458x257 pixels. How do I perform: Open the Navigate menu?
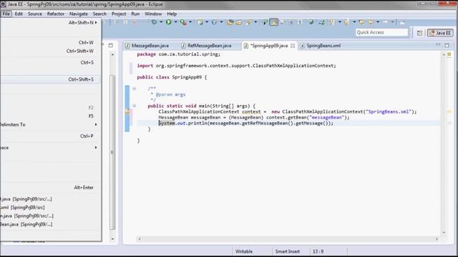[x=78, y=14]
